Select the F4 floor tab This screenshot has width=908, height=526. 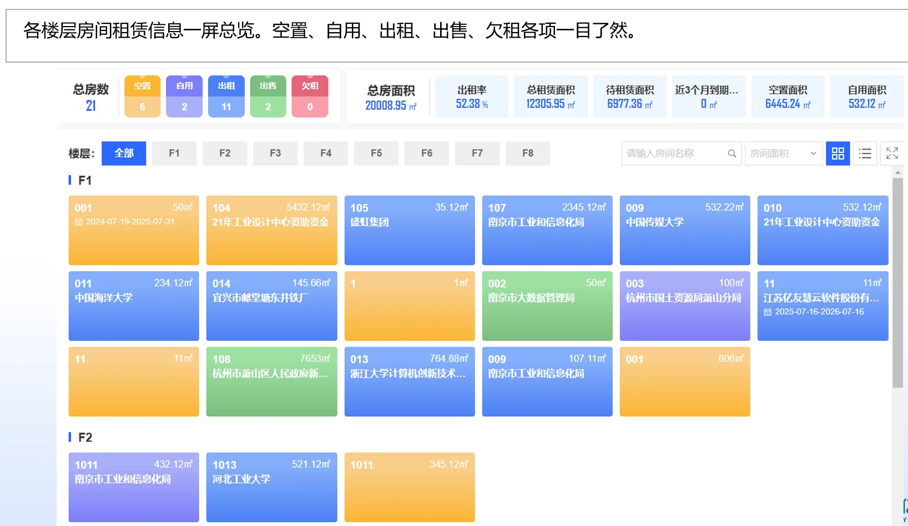326,154
